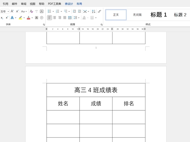Expand highlight color dropdown arrow
This screenshot has height=142, width=190.
pyautogui.click(x=24, y=18)
